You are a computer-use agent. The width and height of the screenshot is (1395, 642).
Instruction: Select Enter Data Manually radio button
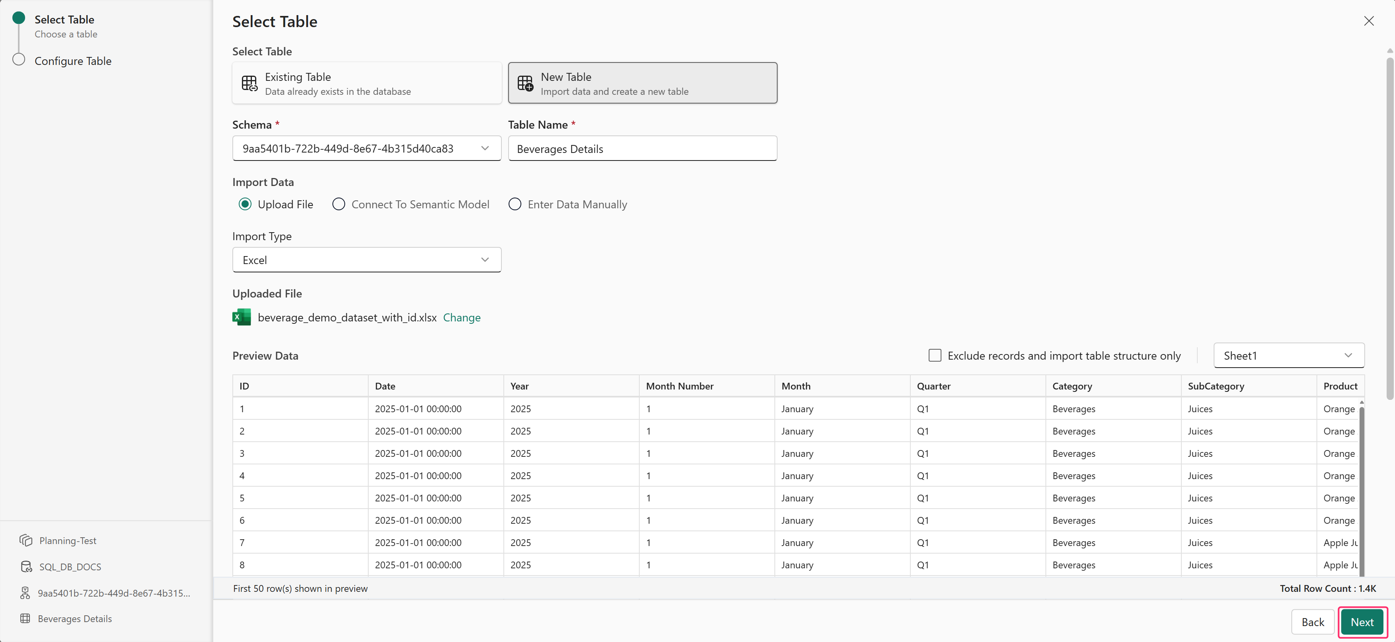(515, 204)
